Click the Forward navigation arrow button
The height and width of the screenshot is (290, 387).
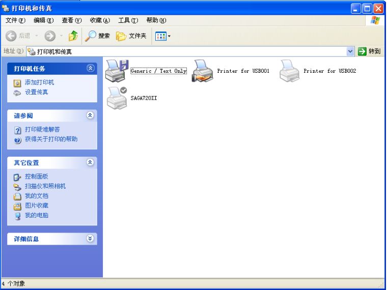click(50, 36)
